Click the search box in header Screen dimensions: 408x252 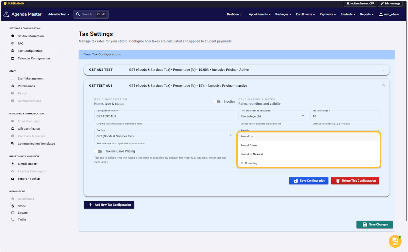91,14
